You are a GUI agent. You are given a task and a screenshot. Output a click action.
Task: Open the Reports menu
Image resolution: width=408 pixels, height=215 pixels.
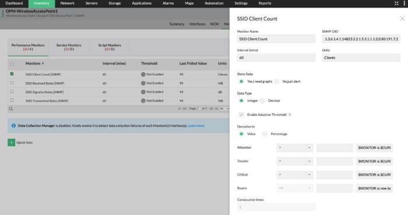265,3
